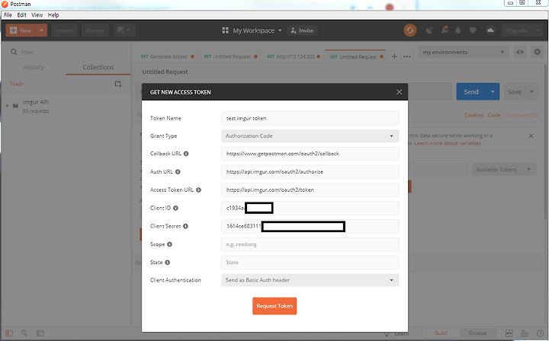Switch to the Collections tab

98,67
